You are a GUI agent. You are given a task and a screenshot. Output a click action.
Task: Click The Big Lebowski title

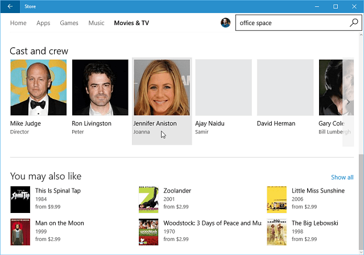(x=315, y=223)
